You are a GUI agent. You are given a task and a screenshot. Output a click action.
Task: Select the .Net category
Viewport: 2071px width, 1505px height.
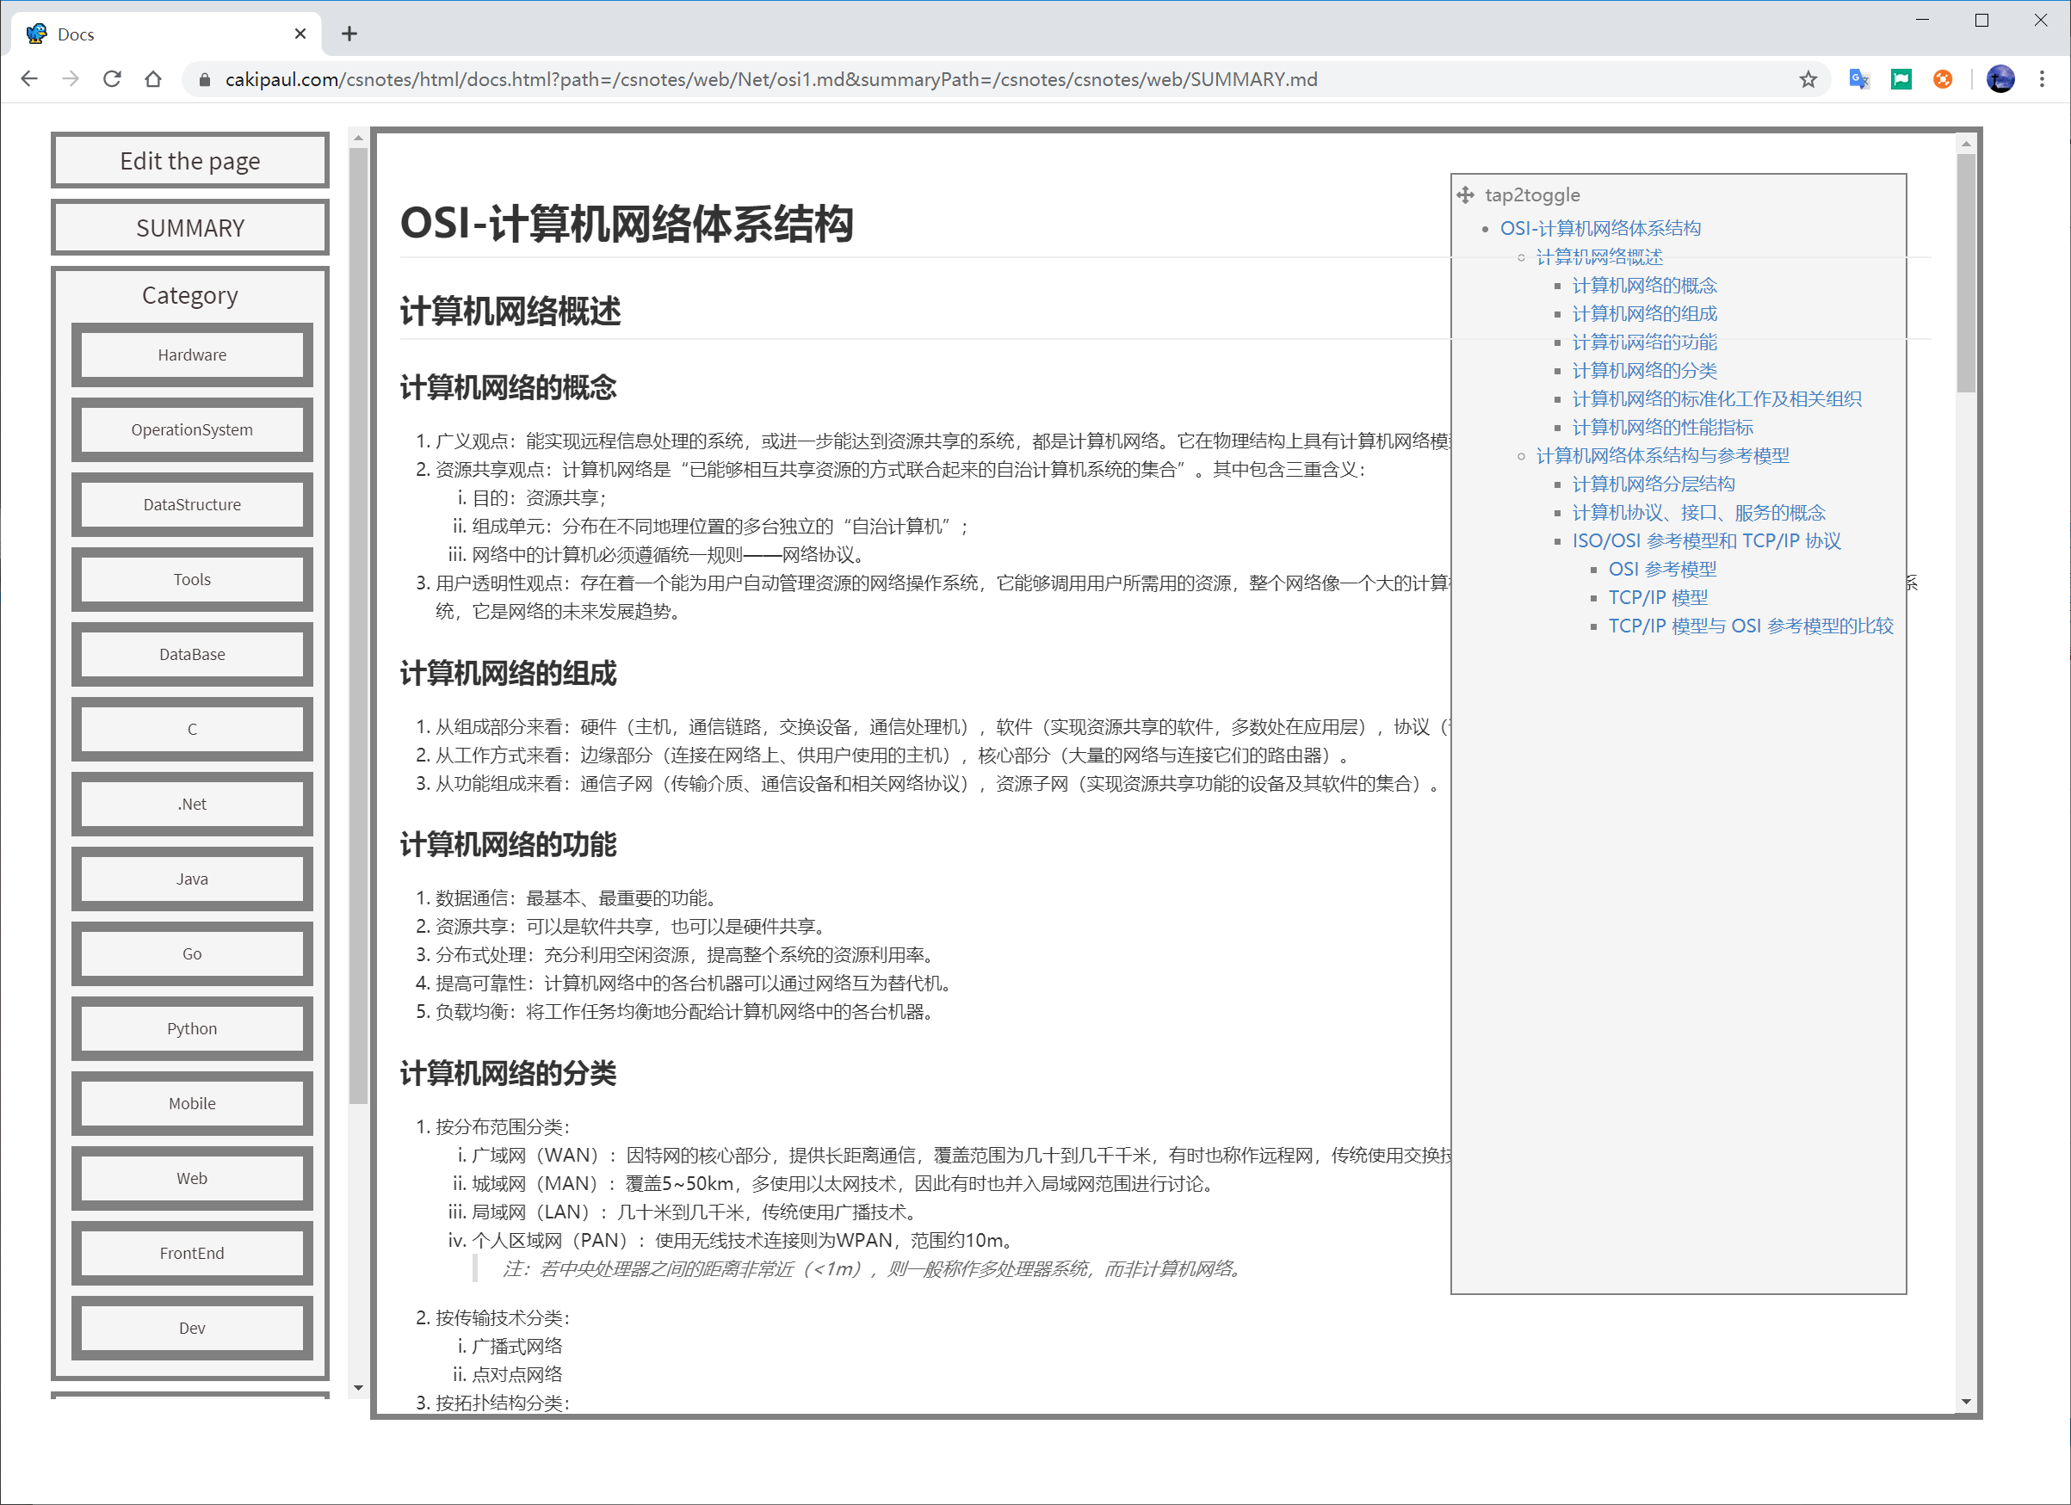(192, 804)
